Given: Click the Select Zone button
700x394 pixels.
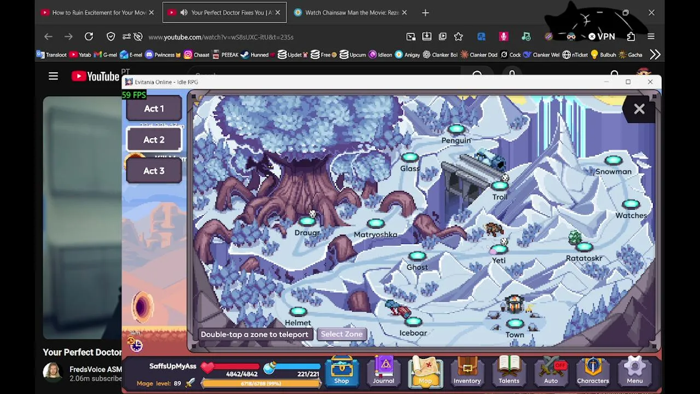Looking at the screenshot, I should click(342, 334).
